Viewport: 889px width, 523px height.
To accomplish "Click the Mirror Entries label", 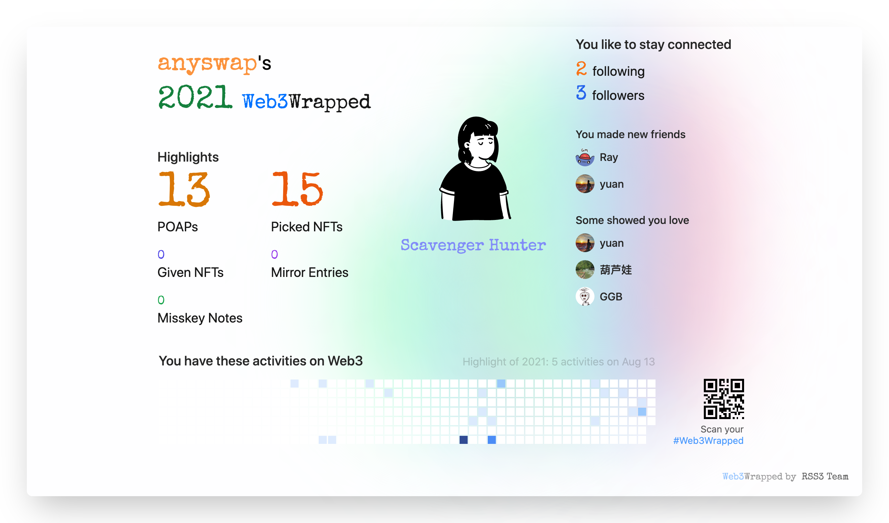I will coord(309,273).
